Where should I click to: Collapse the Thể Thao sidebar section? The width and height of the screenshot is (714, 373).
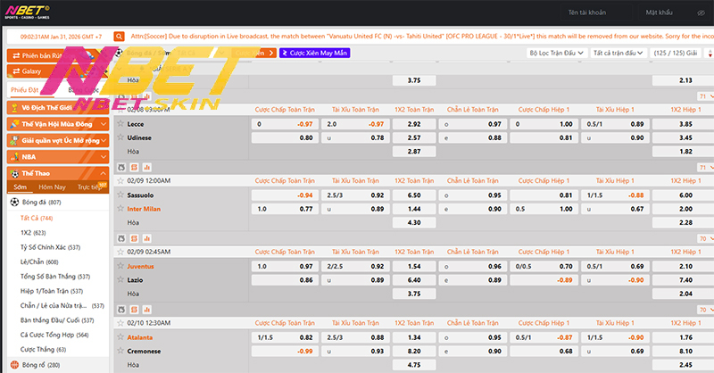click(x=103, y=171)
